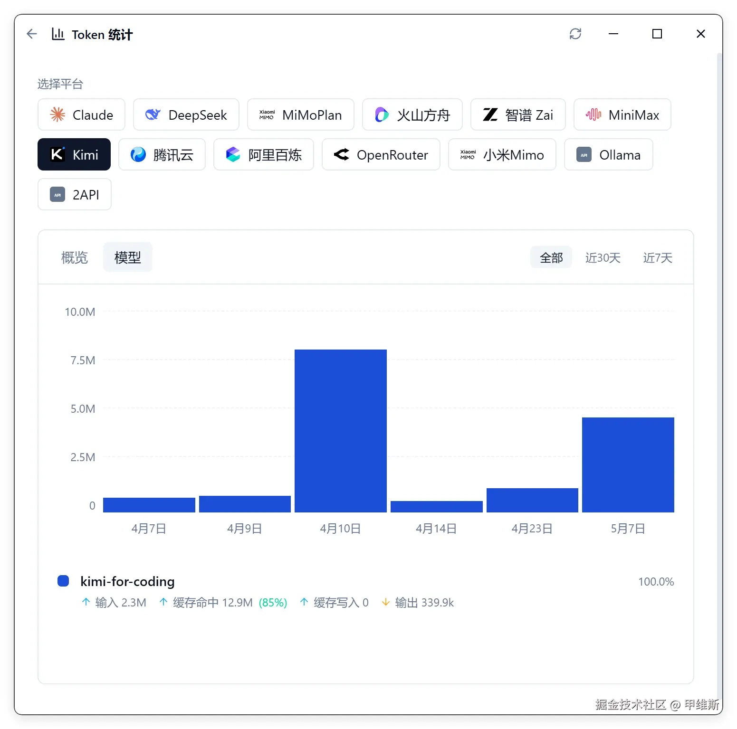Viewport: 737px width, 729px height.
Task: Click the 腾讯云 logo icon
Action: (138, 154)
